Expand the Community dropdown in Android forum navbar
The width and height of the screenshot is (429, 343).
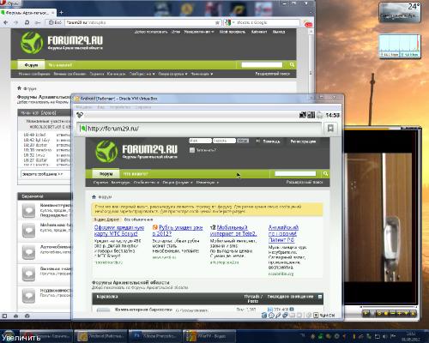pyautogui.click(x=147, y=183)
